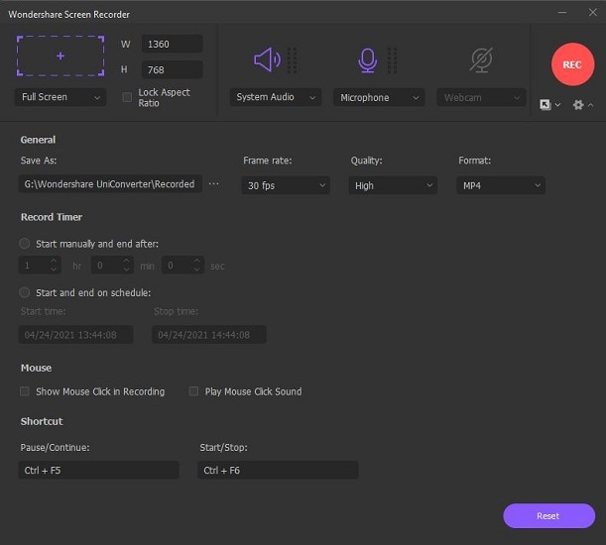This screenshot has width=606, height=545.
Task: Browse for save folder with ellipsis
Action: point(214,185)
